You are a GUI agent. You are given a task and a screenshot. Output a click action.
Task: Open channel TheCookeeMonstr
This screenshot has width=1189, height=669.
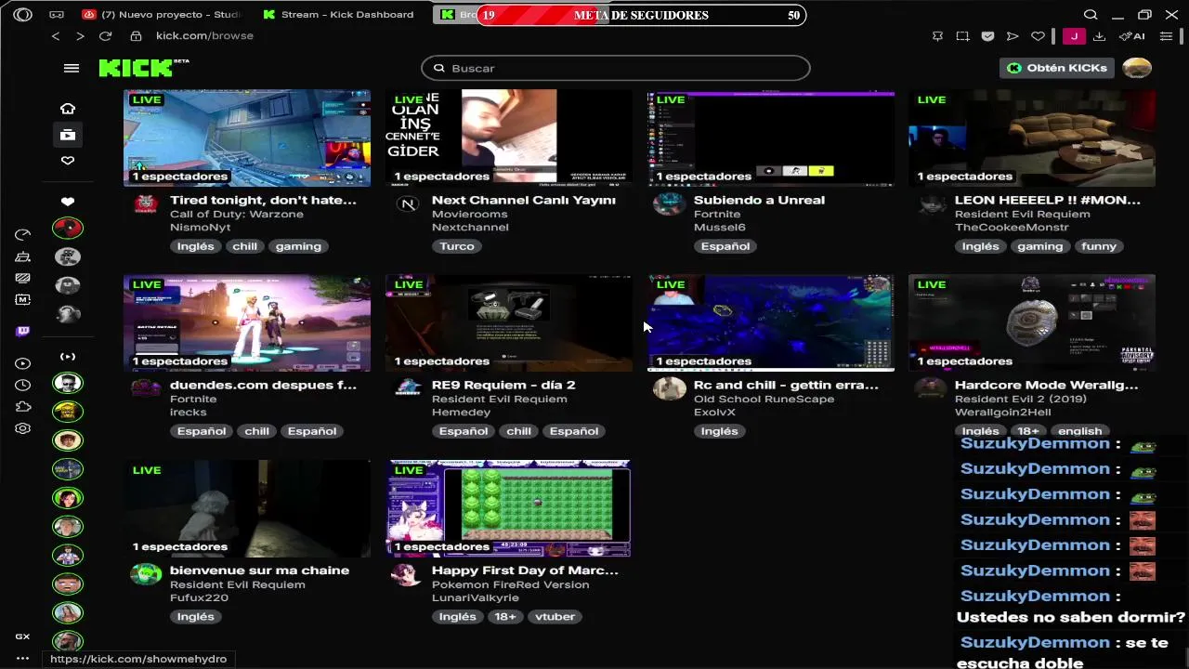1012,228
